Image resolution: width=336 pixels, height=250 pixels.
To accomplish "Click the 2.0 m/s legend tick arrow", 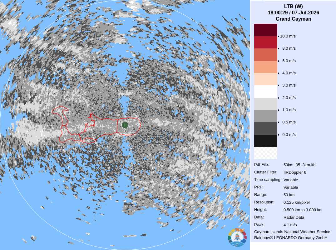I will pyautogui.click(x=279, y=98).
